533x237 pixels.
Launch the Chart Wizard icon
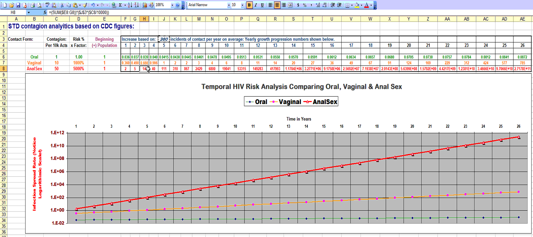(145, 5)
